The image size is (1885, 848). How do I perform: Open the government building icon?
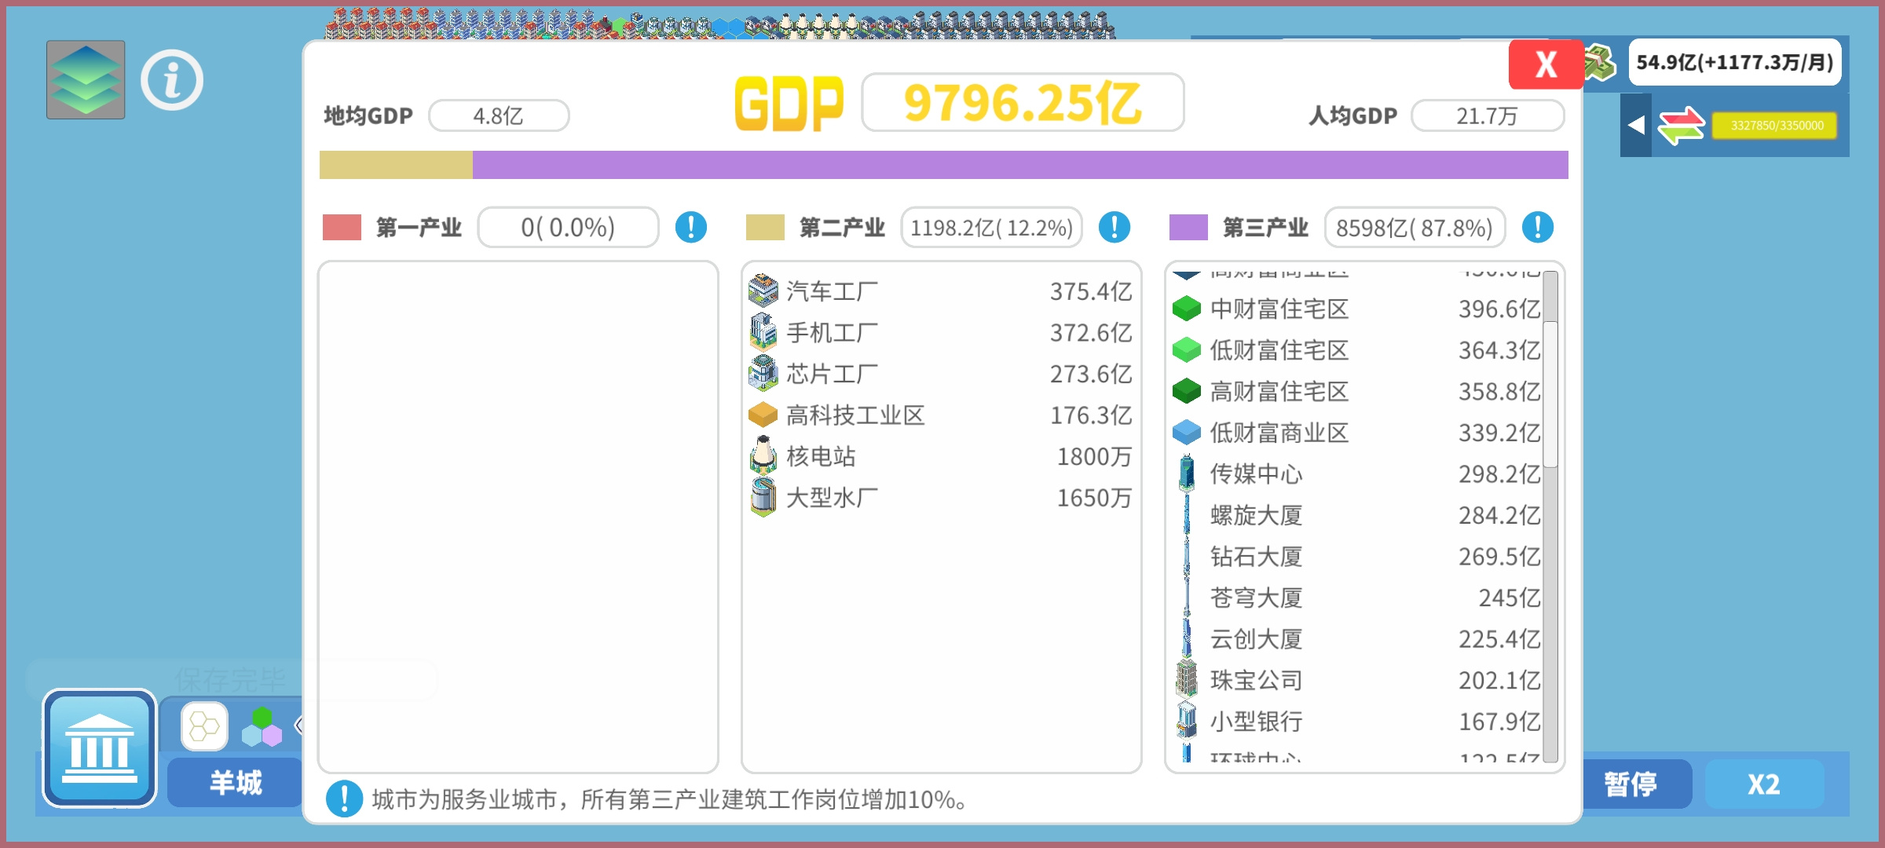point(100,748)
